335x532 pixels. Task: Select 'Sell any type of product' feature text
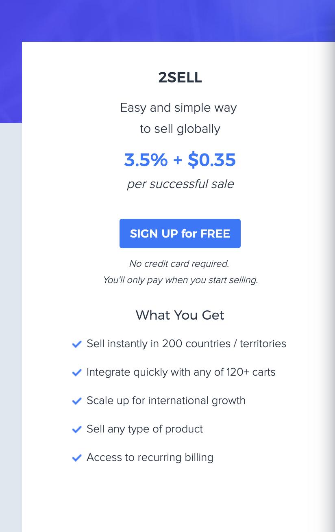click(145, 429)
